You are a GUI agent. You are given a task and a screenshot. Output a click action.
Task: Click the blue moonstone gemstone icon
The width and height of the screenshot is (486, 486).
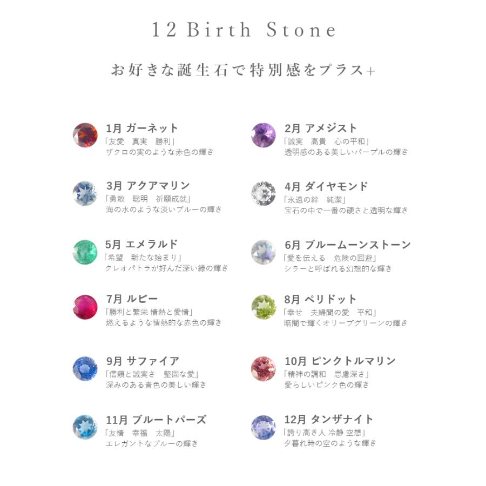pyautogui.click(x=264, y=252)
